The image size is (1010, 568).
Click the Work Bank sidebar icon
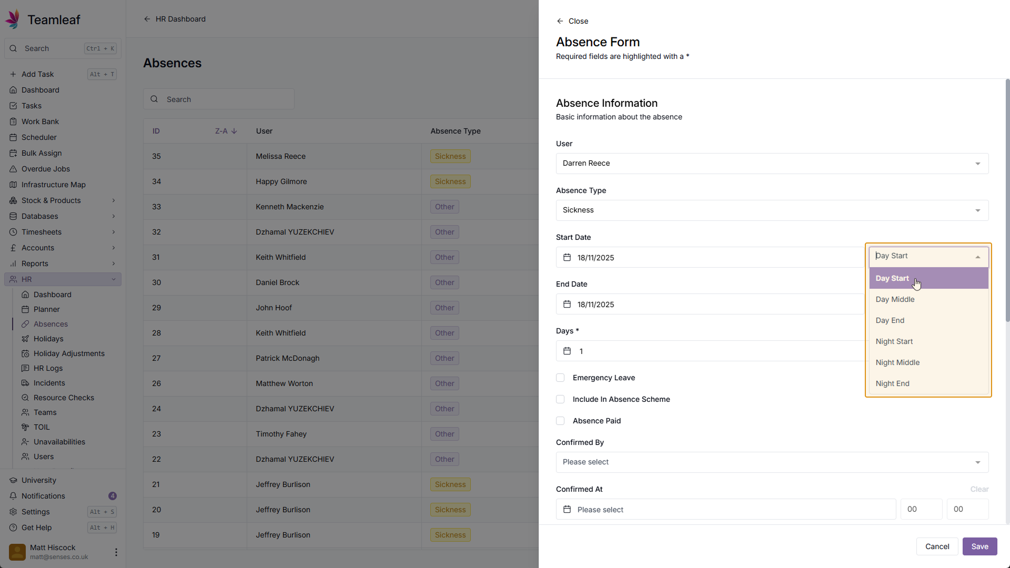[13, 121]
